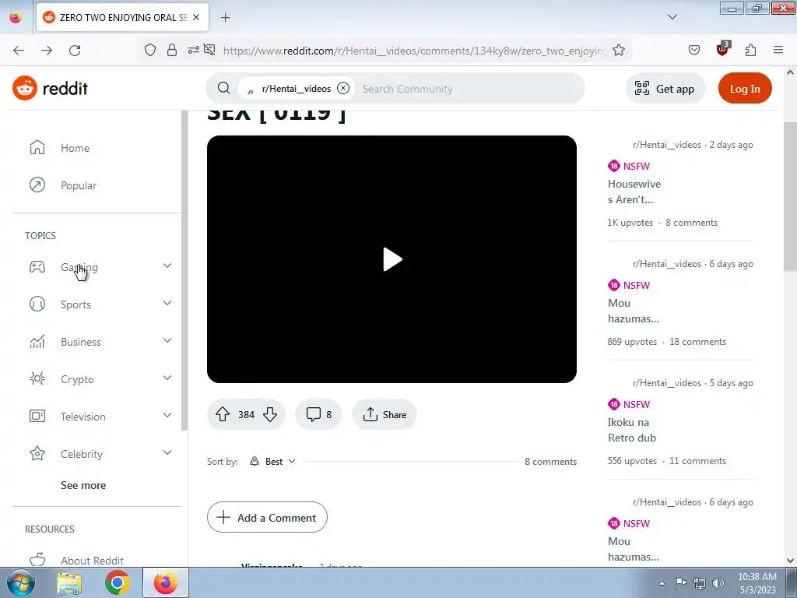This screenshot has width=797, height=598.
Task: Upvote the post
Action: [223, 414]
